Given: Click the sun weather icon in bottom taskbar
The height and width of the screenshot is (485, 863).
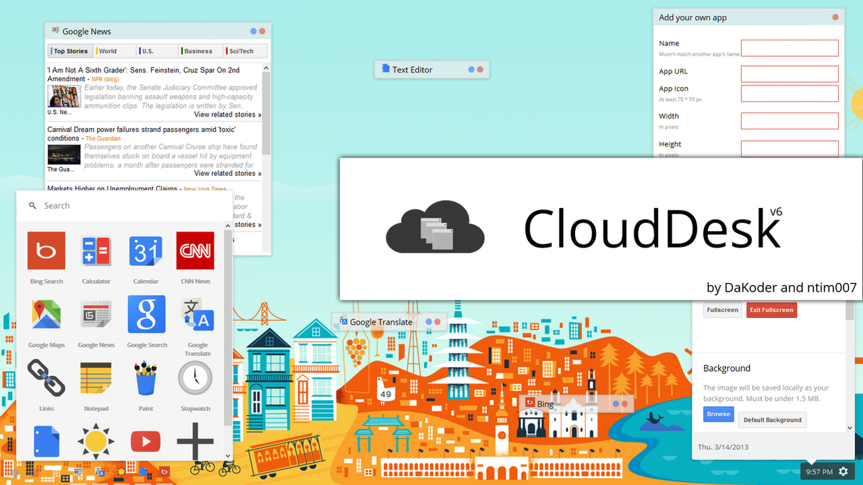Looking at the screenshot, I should tap(121, 472).
